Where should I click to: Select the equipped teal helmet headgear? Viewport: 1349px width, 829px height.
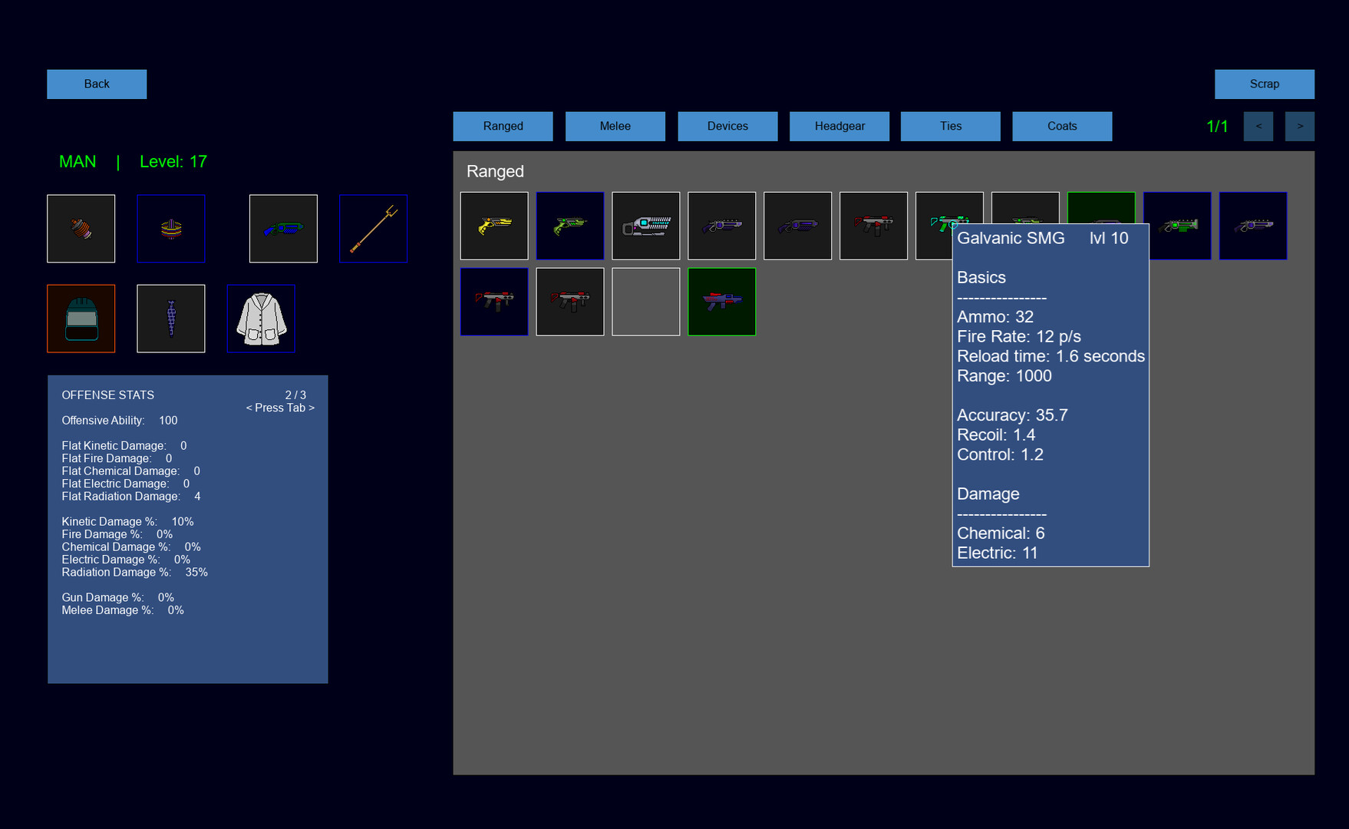tap(81, 319)
